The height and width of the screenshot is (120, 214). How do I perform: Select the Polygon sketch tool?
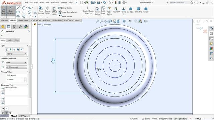(24, 16)
